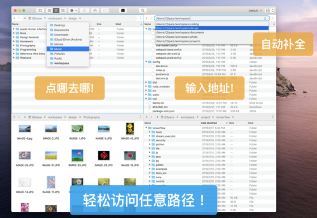Open the dropdown arrow next to workspace breadcrumb
The height and width of the screenshot is (218, 317).
[x=45, y=18]
